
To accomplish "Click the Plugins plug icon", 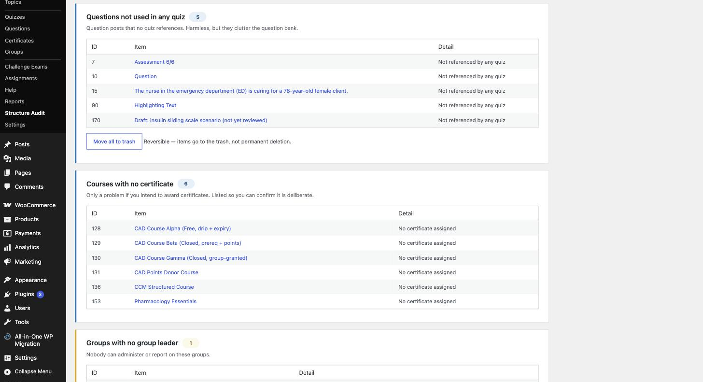I will [7, 294].
